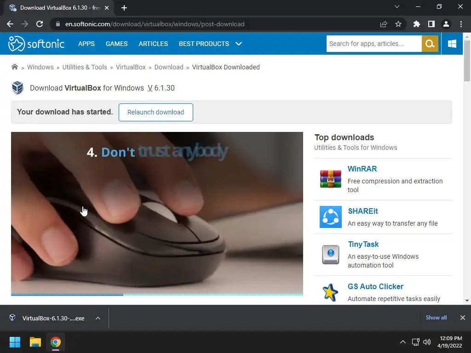471x353 pixels.
Task: Share this page icon in address bar
Action: click(x=384, y=24)
